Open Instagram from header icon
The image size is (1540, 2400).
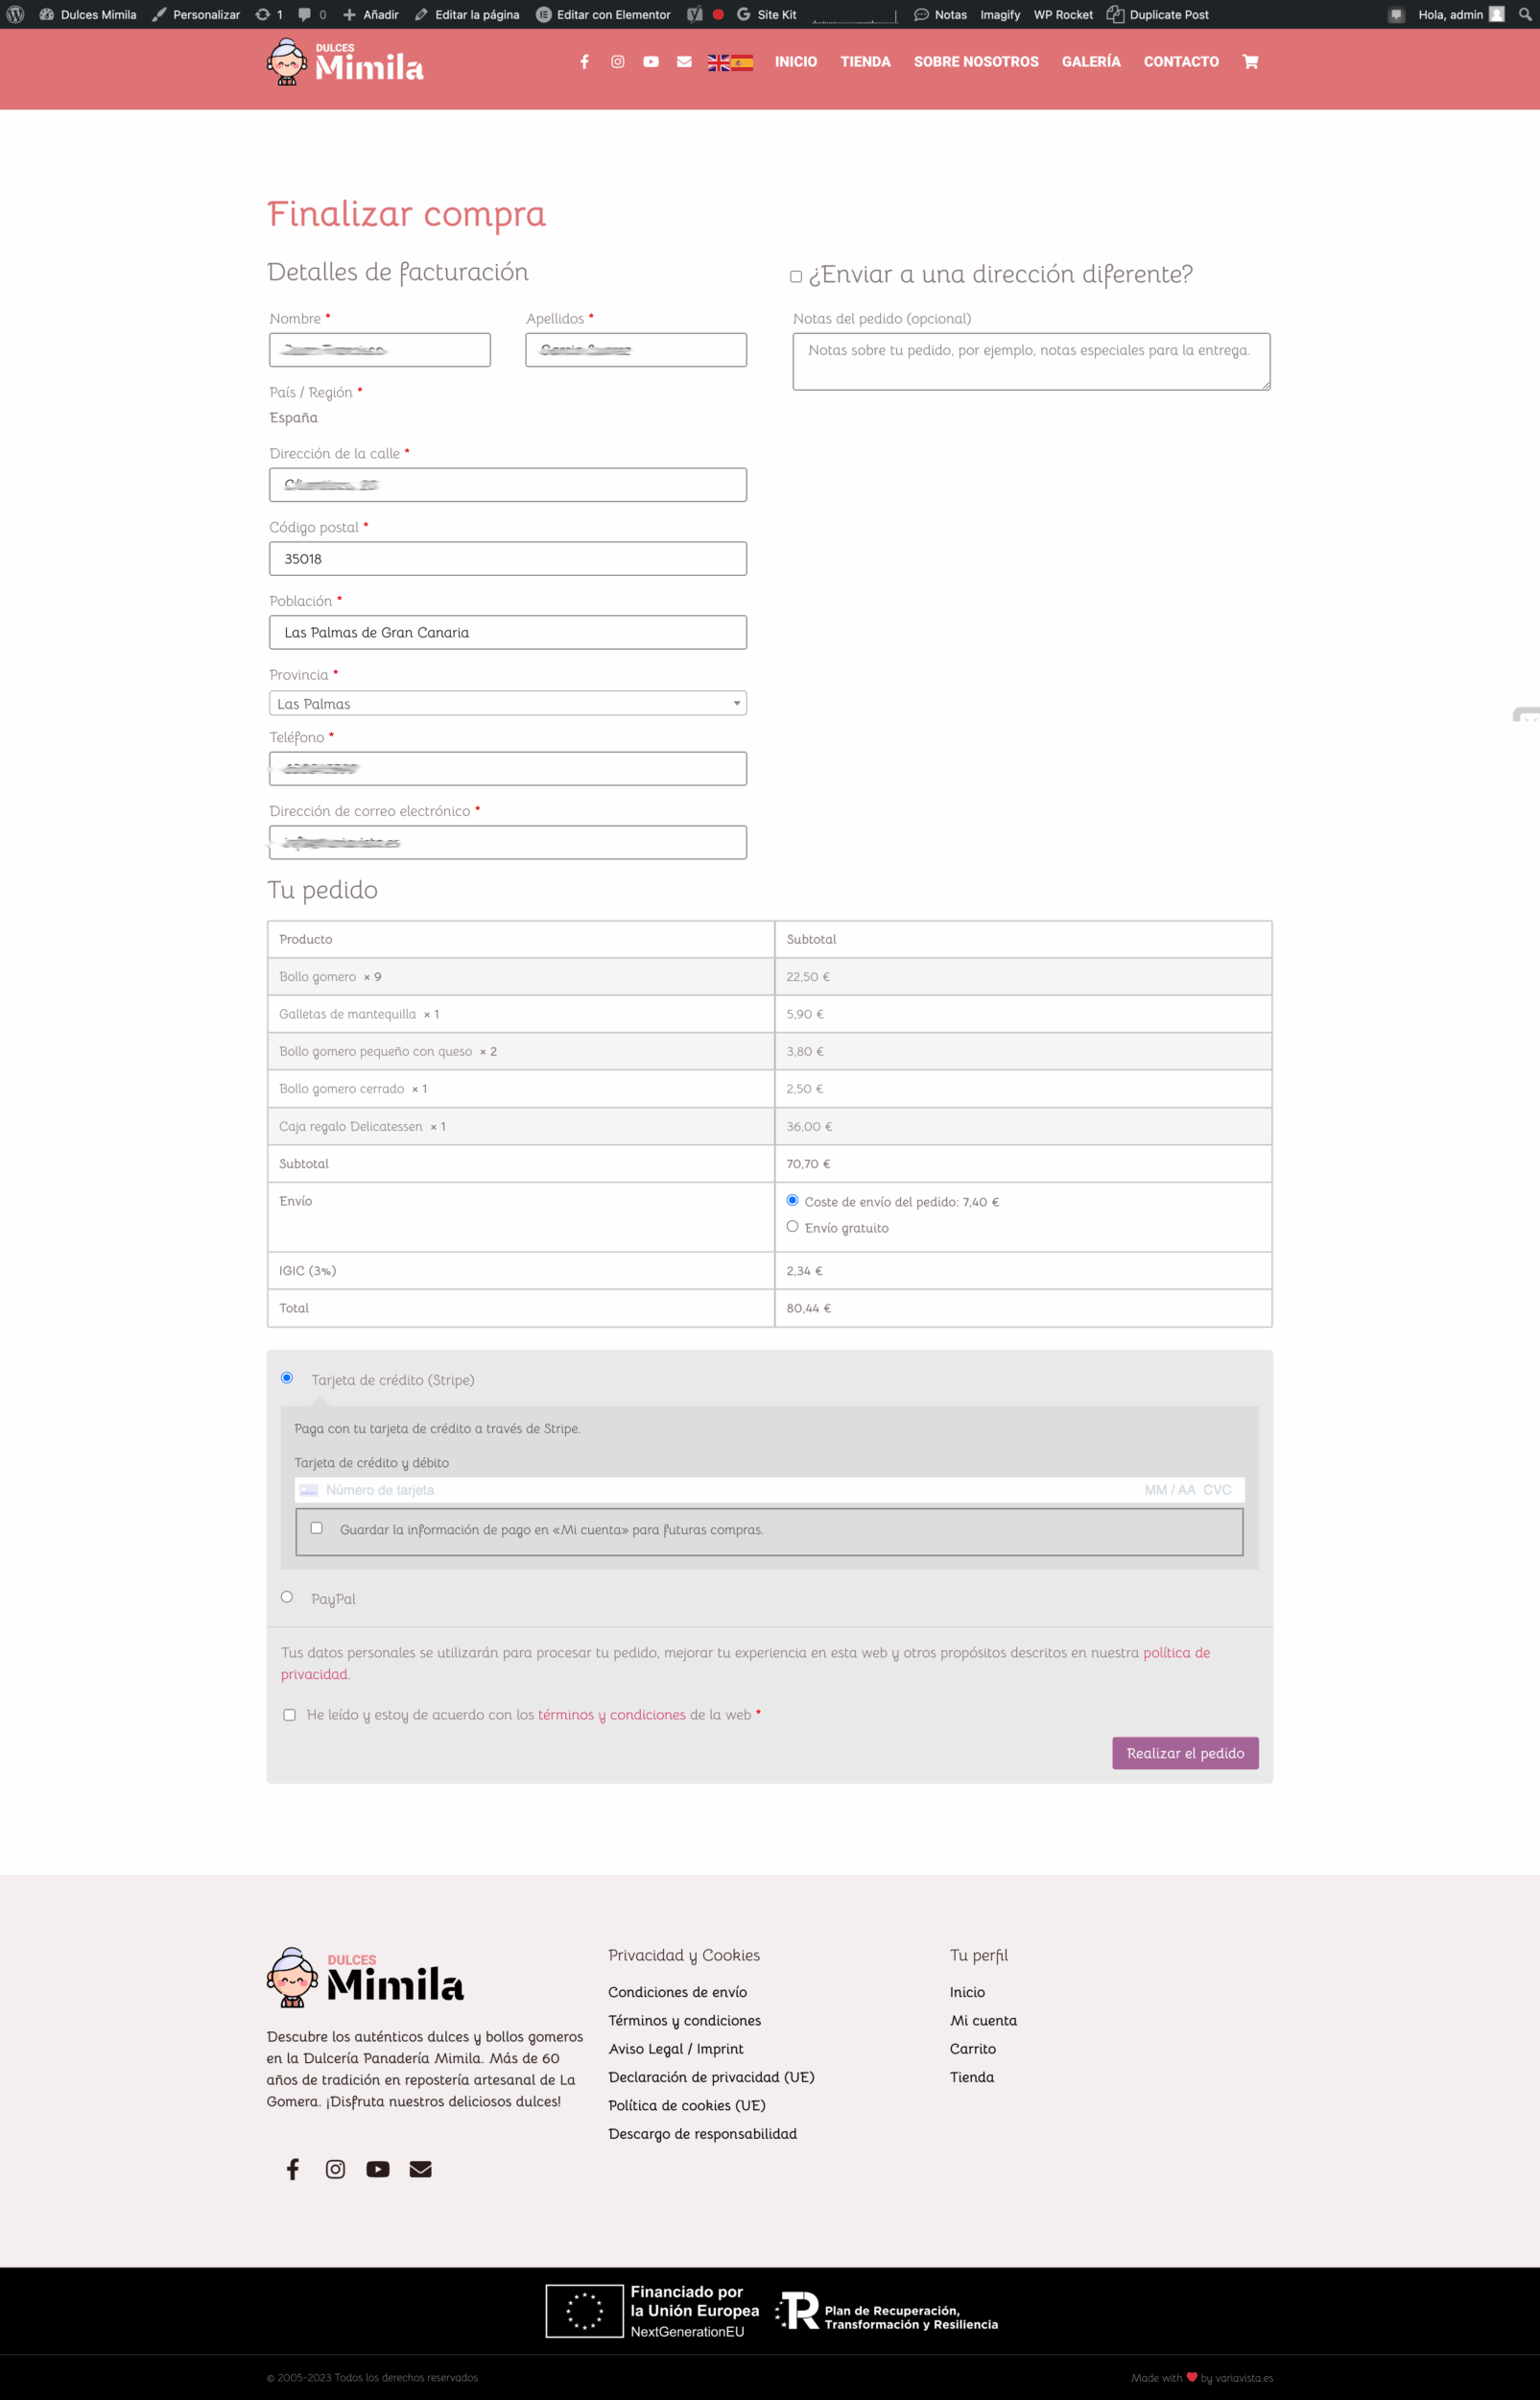coord(618,62)
